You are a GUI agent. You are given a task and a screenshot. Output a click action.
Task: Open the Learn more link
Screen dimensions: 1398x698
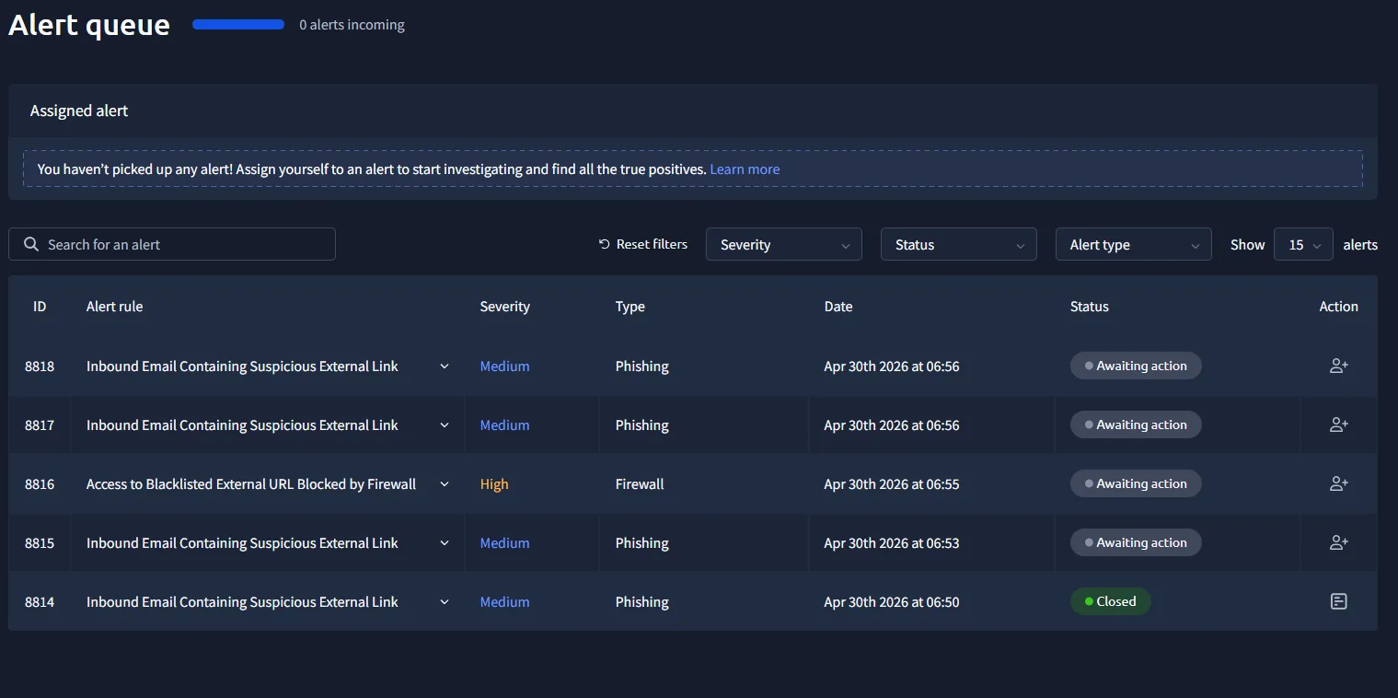coord(745,169)
